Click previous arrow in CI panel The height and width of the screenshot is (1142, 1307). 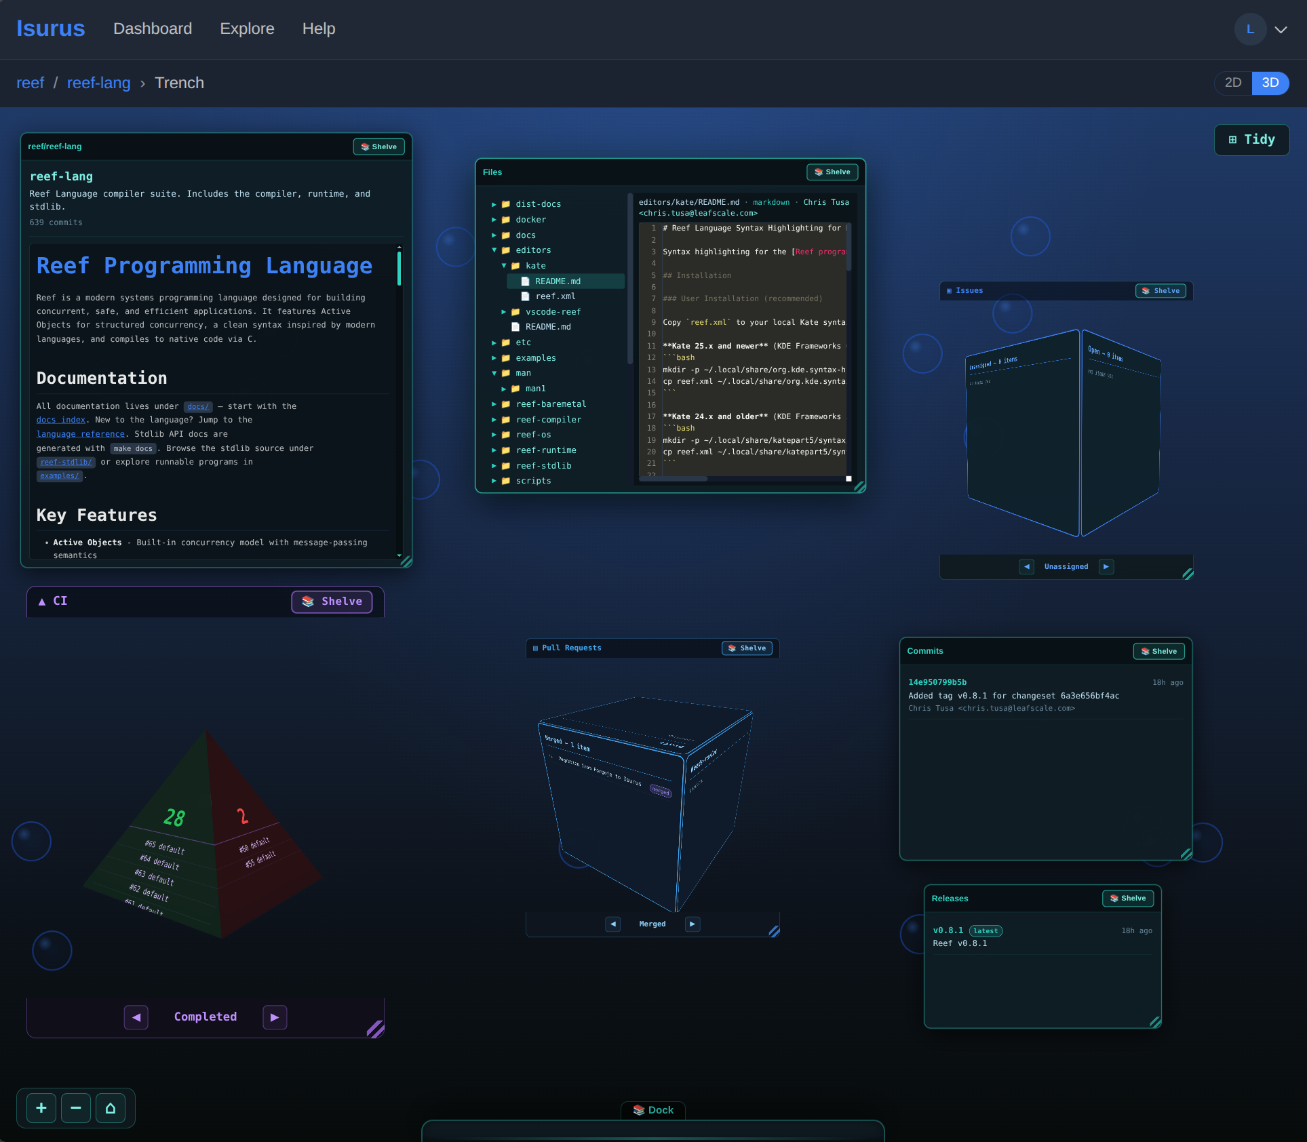pos(136,1017)
